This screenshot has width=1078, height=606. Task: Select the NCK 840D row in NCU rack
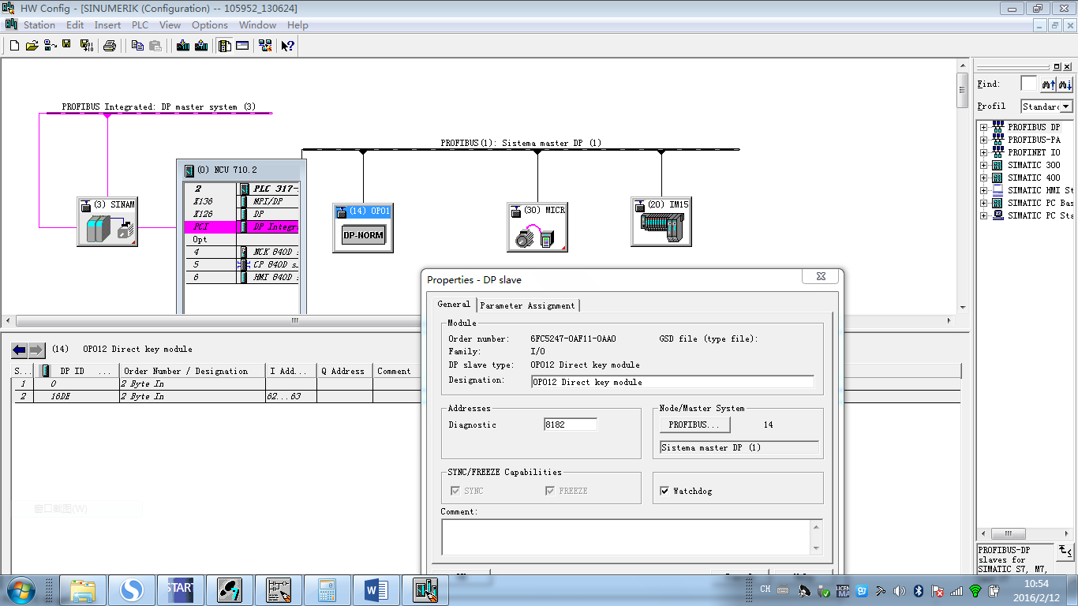coord(242,252)
